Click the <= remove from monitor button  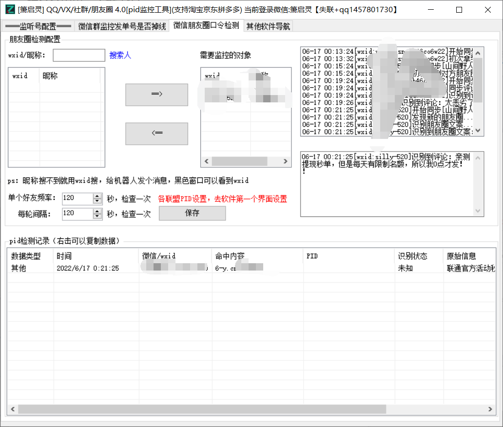(x=156, y=134)
